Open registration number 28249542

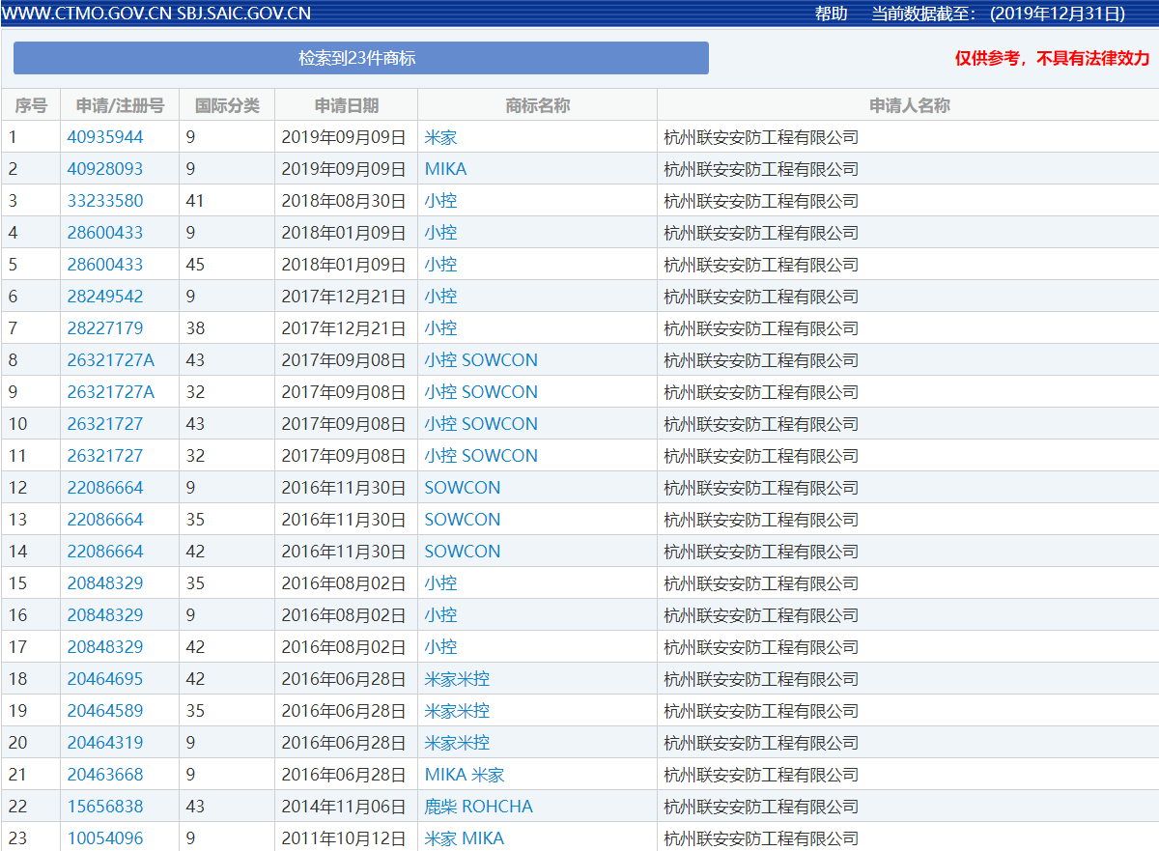(105, 297)
